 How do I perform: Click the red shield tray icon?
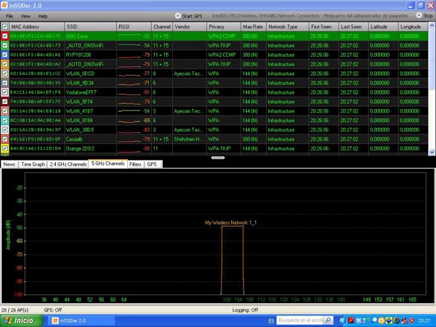click(x=412, y=320)
